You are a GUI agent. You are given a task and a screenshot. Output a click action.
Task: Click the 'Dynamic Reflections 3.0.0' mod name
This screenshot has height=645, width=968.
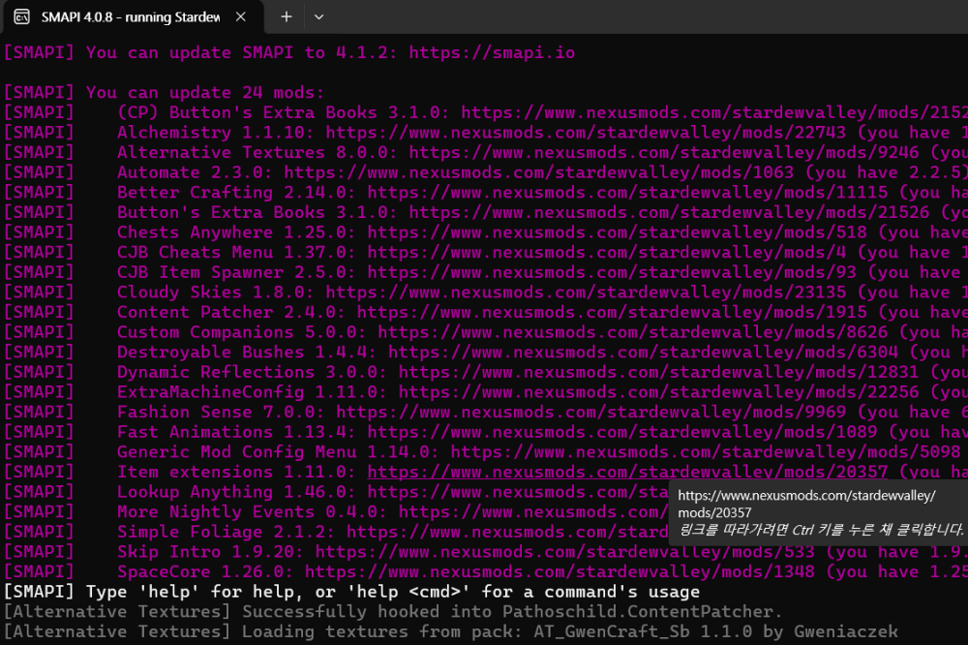(x=253, y=372)
